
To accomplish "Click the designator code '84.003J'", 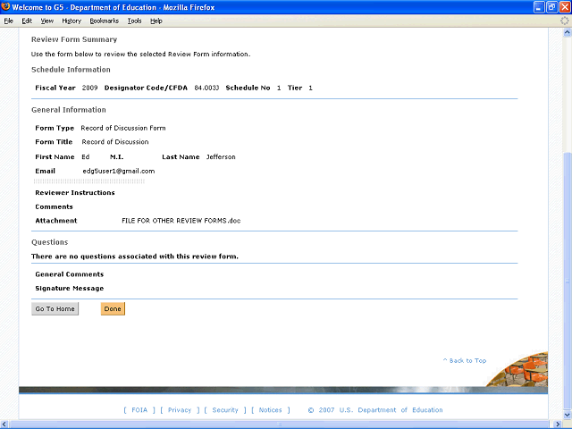I will 206,88.
